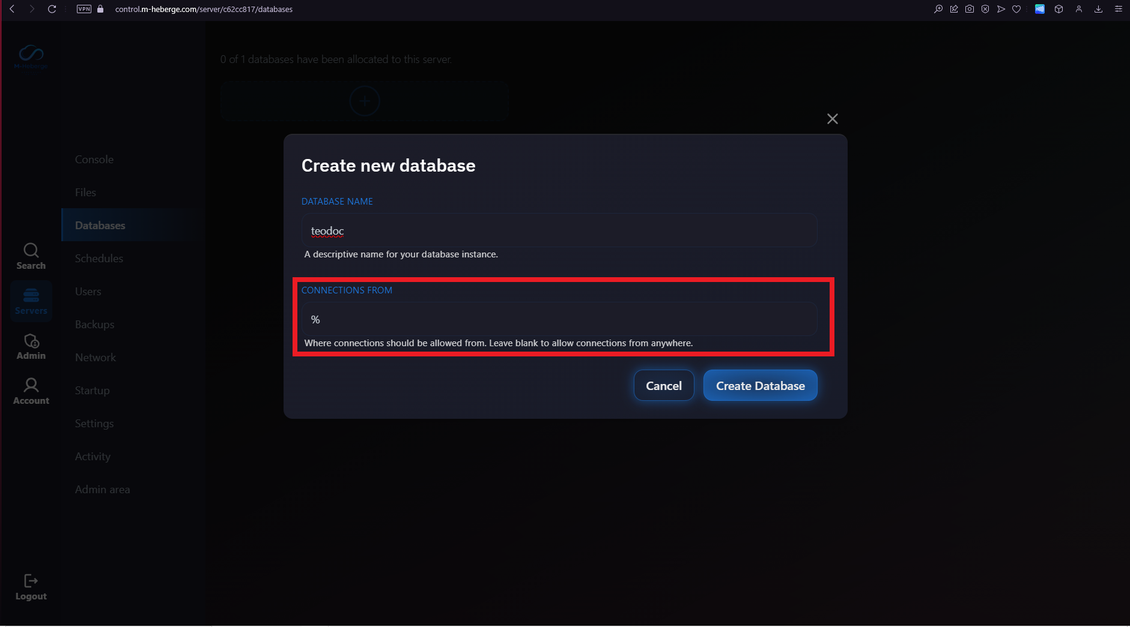This screenshot has height=627, width=1130.
Task: Select the Backups menu item
Action: [94, 325]
